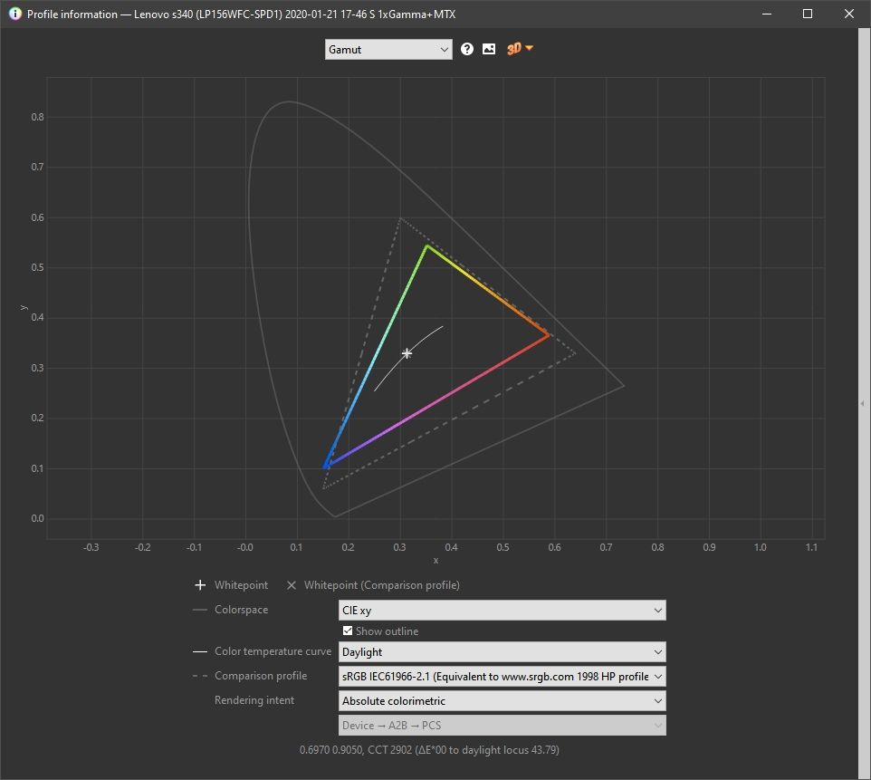Open the Daylight color temperature dropdown

[502, 651]
